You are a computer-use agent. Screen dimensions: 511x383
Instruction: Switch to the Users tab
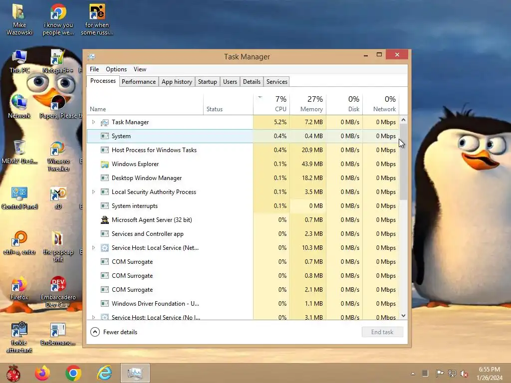(x=230, y=82)
